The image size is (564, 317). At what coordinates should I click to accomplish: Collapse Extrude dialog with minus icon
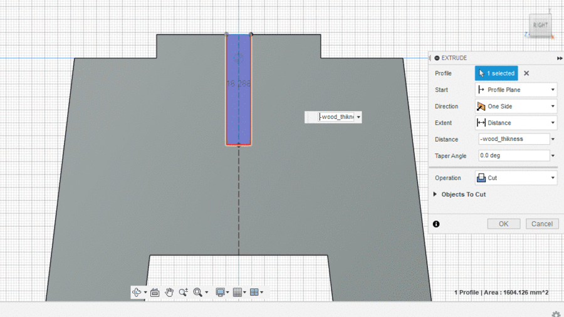[437, 58]
